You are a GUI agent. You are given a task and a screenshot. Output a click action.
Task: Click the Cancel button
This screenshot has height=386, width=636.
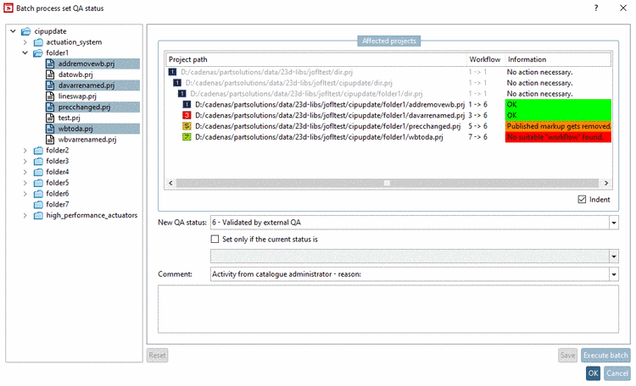point(617,373)
